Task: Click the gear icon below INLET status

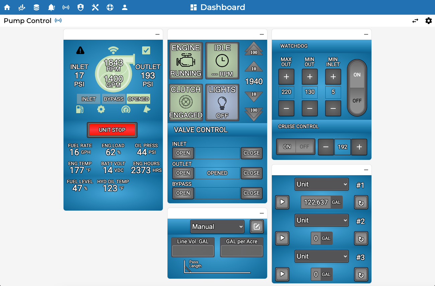Action: pyautogui.click(x=101, y=109)
